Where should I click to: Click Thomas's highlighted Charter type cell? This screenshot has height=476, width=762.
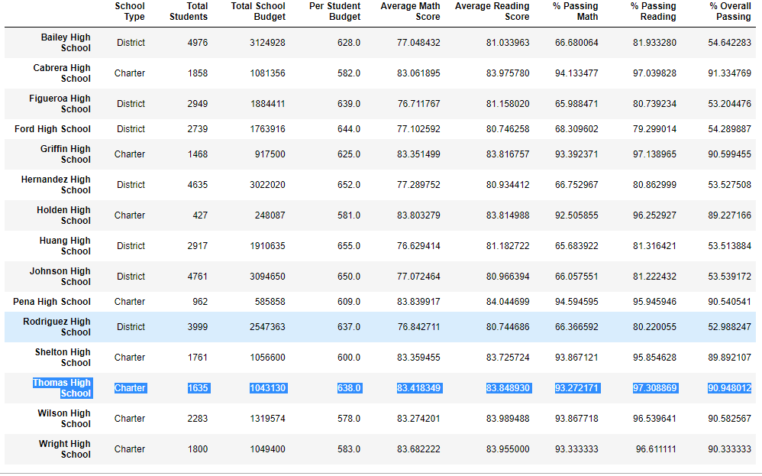[131, 388]
